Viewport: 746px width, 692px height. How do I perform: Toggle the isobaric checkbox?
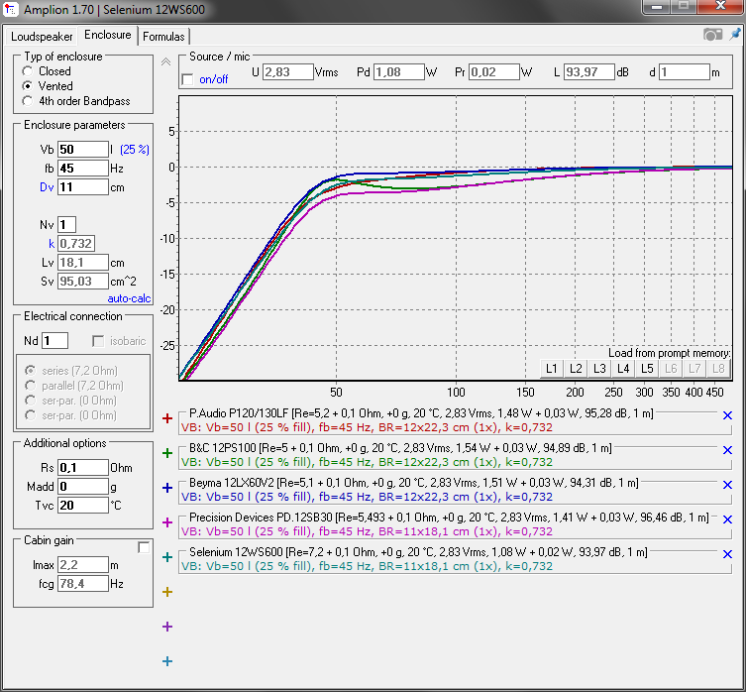pos(98,341)
